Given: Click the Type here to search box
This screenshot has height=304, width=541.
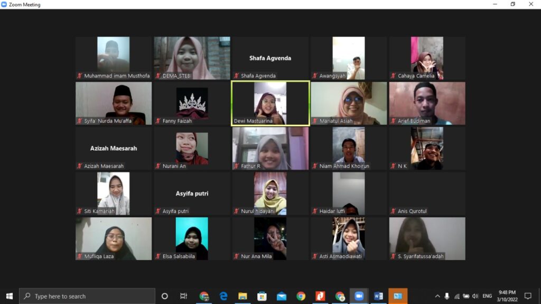Looking at the screenshot, I should [87, 296].
